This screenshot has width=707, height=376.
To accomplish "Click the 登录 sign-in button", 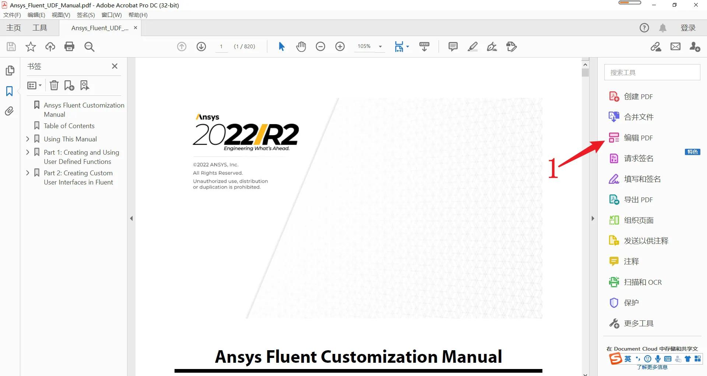I will point(688,28).
